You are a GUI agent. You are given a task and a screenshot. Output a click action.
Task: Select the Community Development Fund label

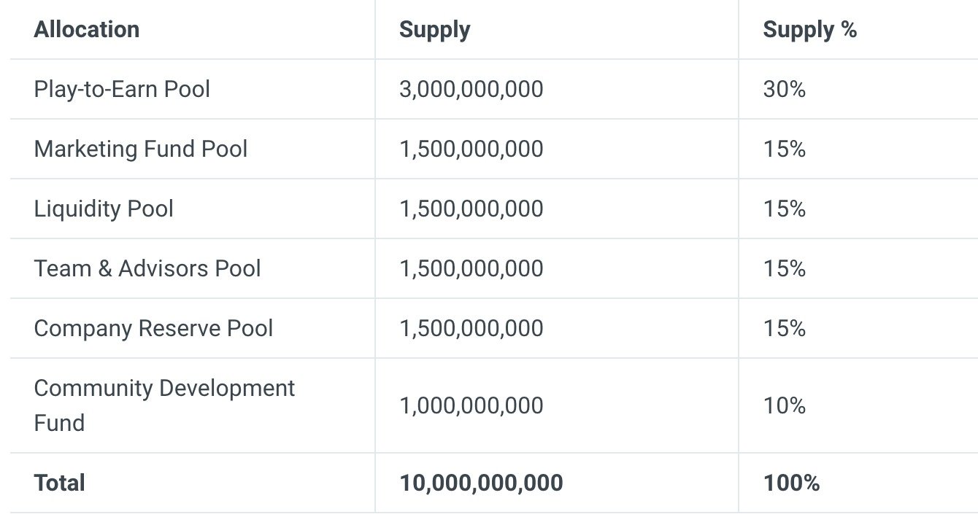(164, 405)
